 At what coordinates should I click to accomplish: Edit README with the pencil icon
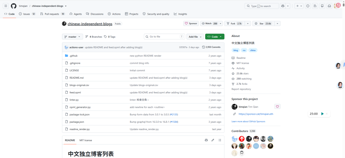(213, 140)
